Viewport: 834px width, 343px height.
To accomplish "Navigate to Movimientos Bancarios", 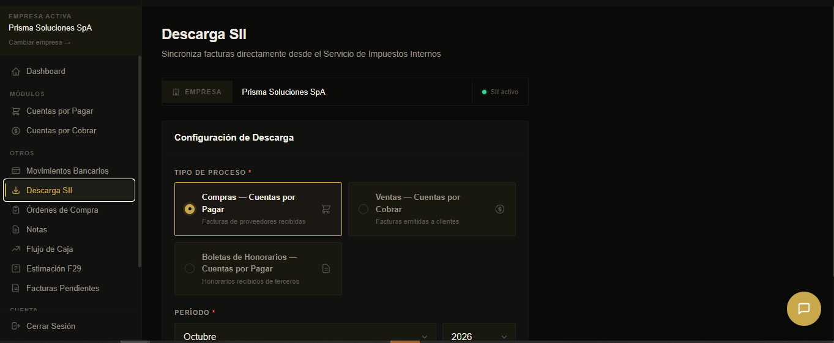I will point(69,171).
